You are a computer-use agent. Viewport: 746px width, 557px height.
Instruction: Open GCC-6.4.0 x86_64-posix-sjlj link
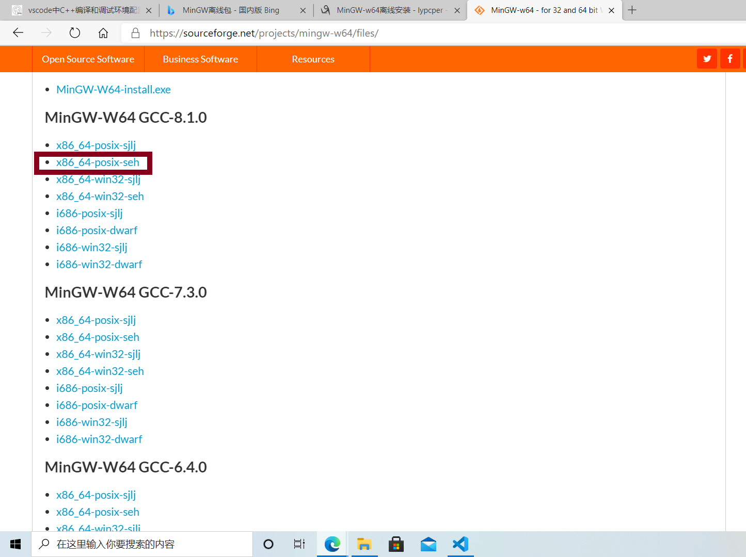point(96,495)
